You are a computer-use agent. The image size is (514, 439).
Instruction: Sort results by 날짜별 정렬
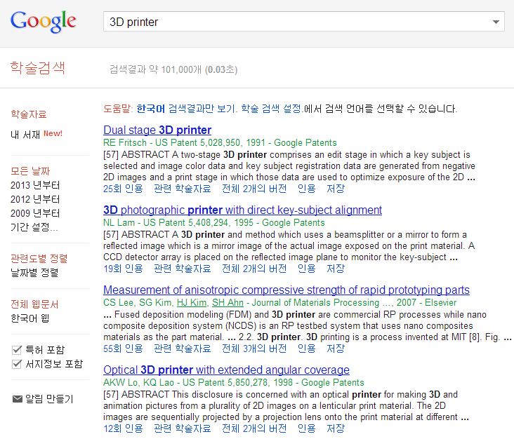point(34,272)
